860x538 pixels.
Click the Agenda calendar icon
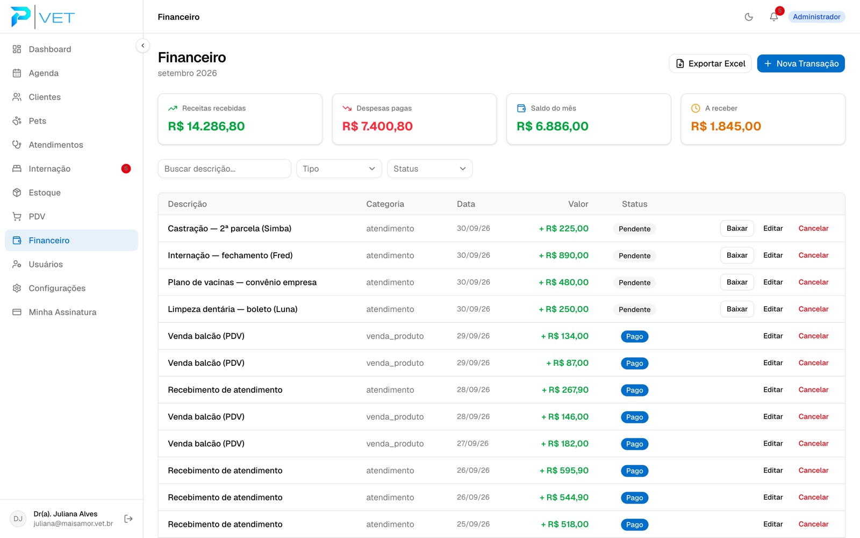pos(17,73)
